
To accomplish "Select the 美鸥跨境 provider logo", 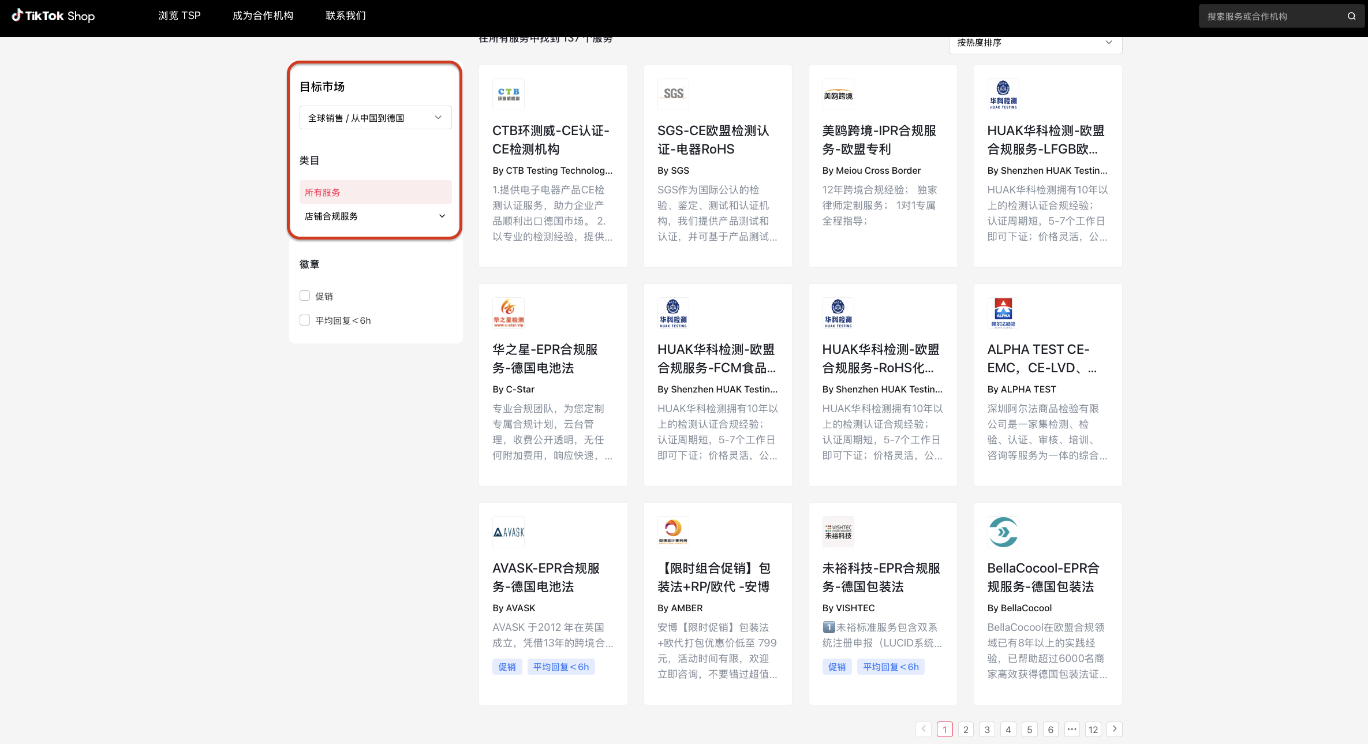I will [x=838, y=94].
